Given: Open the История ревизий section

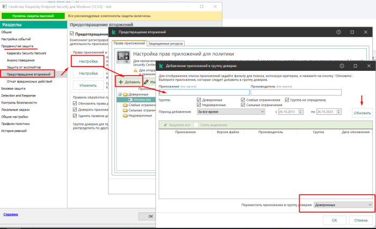Looking at the screenshot, I should click(x=14, y=131).
